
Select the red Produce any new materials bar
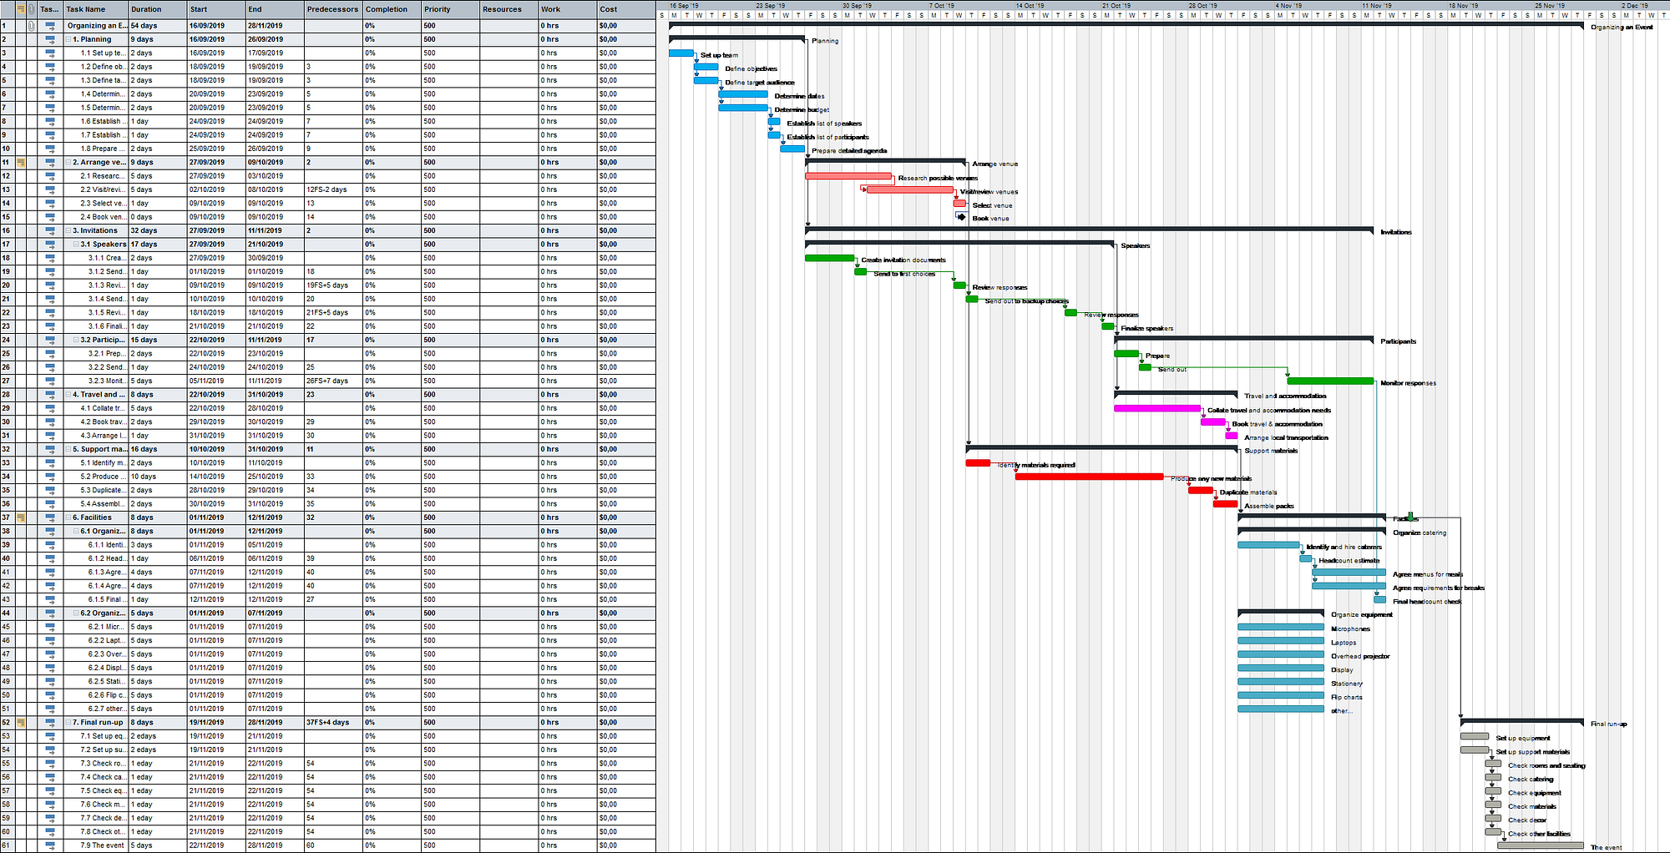point(1090,477)
